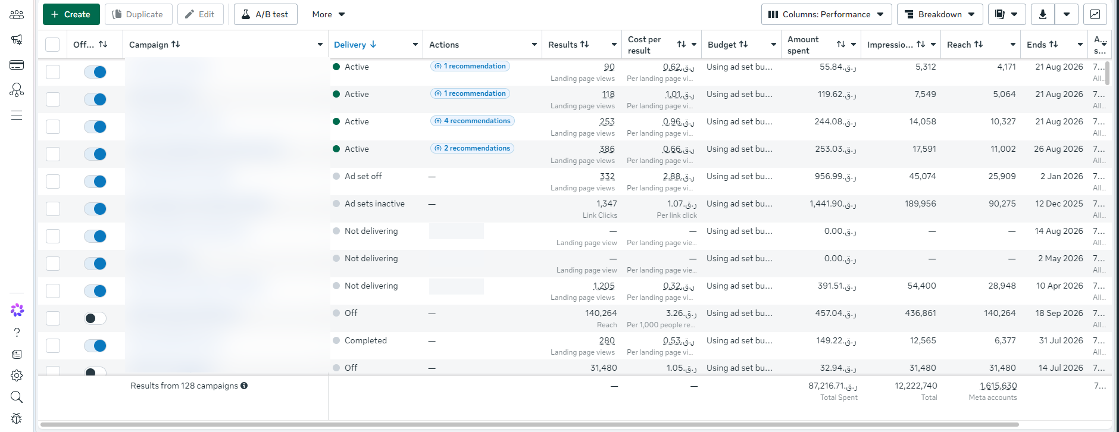
Task: Click the info icon beside Results from 128 campaigns
Action: pyautogui.click(x=244, y=386)
